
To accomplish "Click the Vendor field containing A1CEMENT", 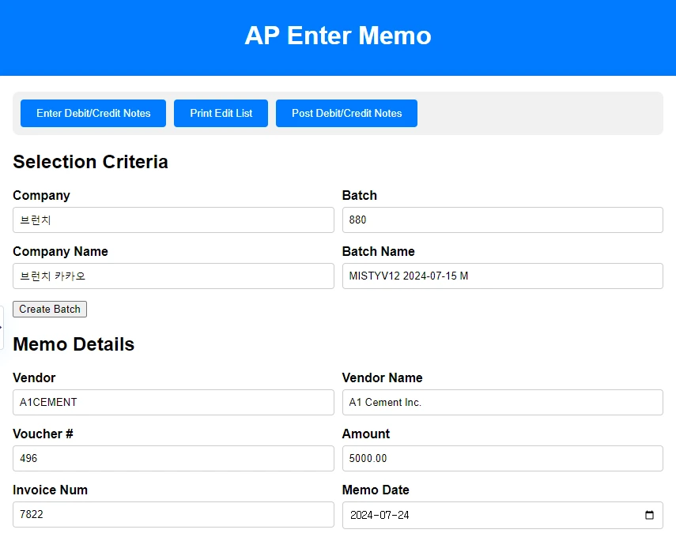I will tap(173, 402).
